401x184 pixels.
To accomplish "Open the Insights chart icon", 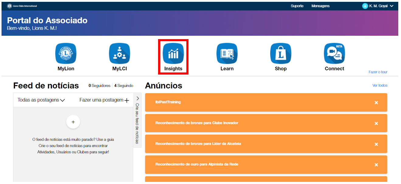I will (173, 53).
